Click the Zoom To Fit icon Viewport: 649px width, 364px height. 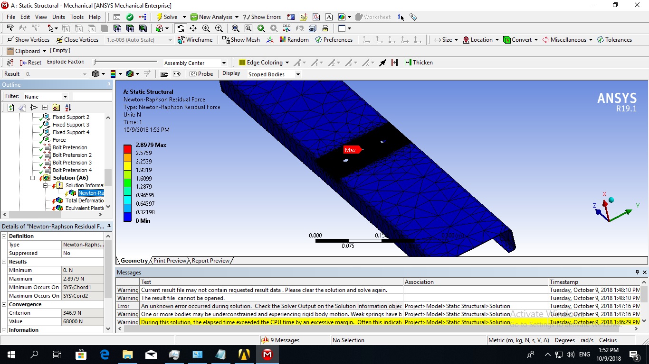pos(236,28)
